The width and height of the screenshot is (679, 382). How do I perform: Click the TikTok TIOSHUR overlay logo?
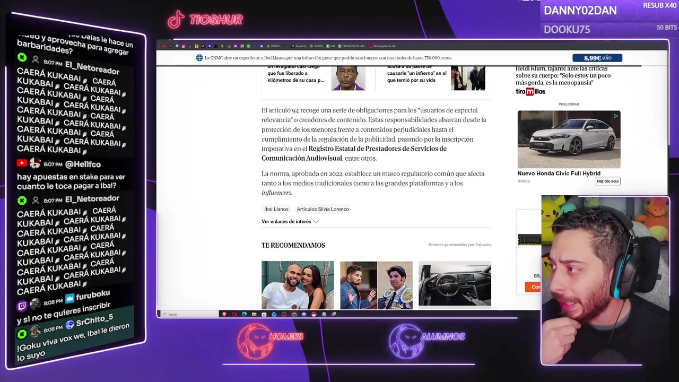(206, 20)
